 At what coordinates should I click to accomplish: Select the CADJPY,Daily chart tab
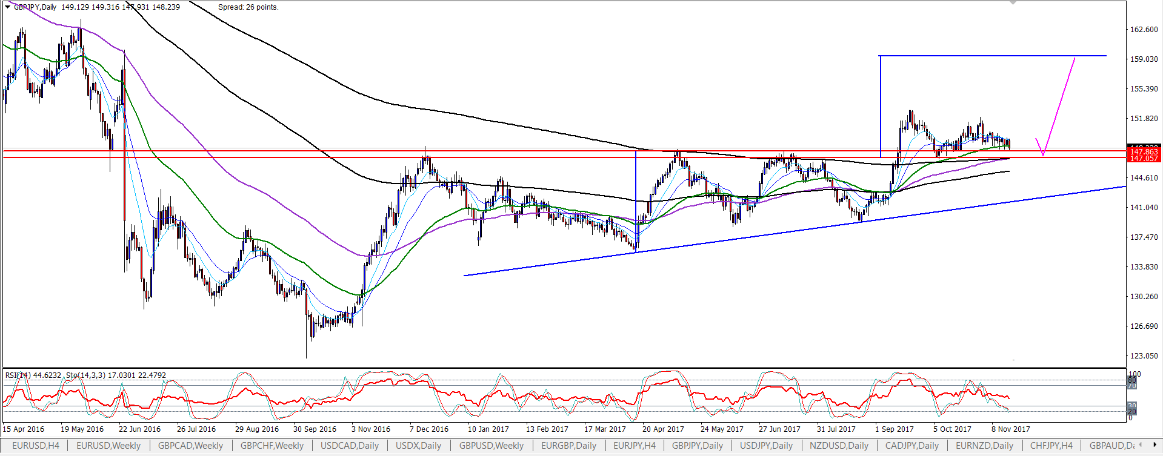[x=912, y=446]
